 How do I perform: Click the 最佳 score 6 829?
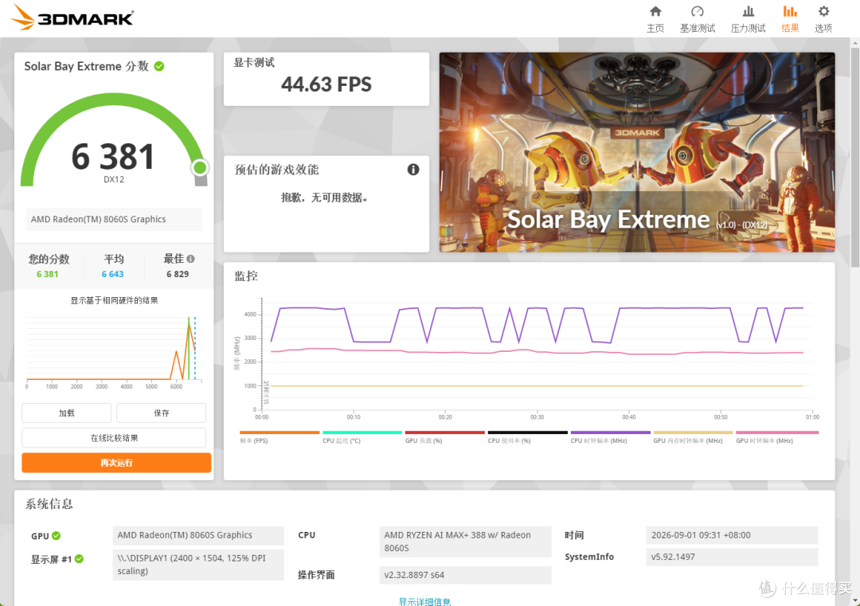(178, 274)
